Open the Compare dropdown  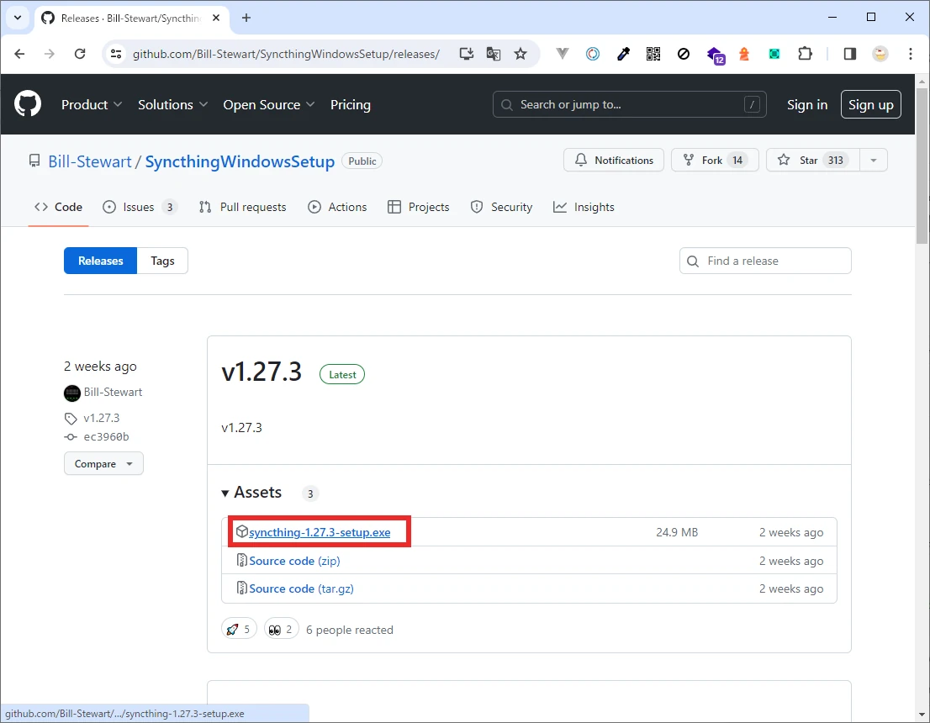[103, 464]
